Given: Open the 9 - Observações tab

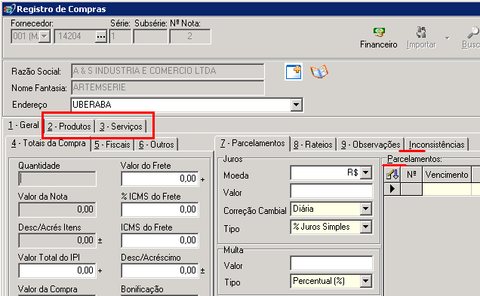Looking at the screenshot, I should click(x=371, y=145).
